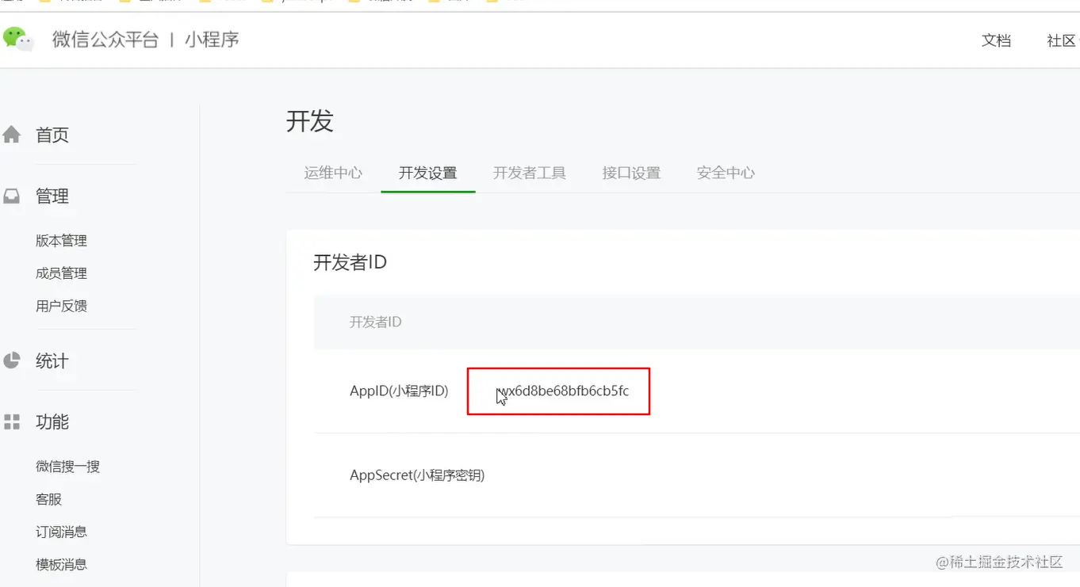This screenshot has width=1080, height=587.
Task: Click the WeChat logo icon
Action: point(18,39)
